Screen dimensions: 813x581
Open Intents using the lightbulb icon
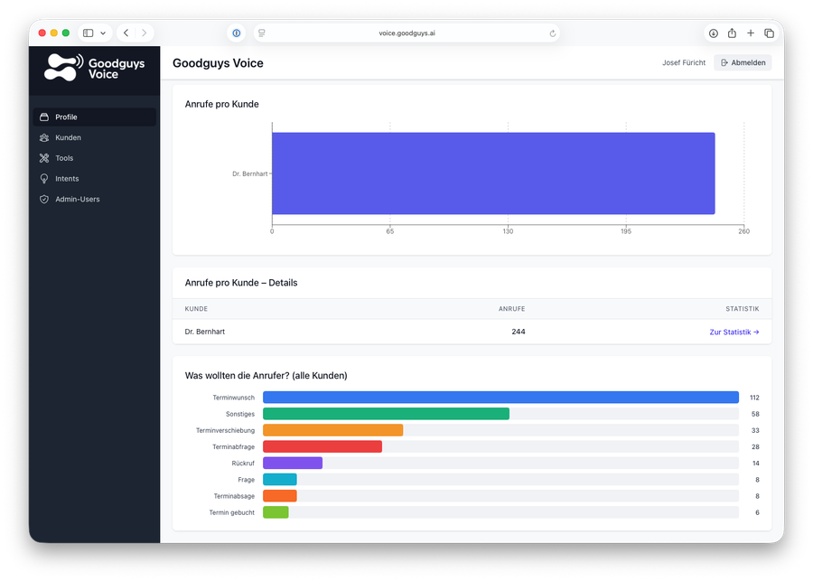[43, 178]
